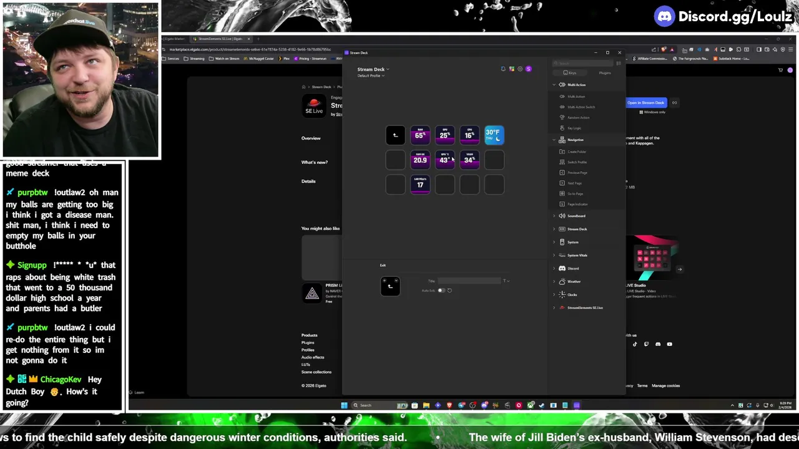Choose the Multi Action list item
The width and height of the screenshot is (799, 449).
click(x=573, y=96)
